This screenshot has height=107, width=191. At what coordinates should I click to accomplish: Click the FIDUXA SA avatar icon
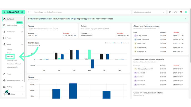[x=135, y=44]
